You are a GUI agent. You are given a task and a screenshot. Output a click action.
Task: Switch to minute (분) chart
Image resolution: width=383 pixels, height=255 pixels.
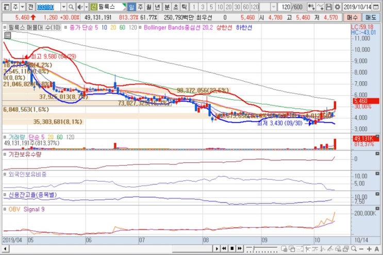click(x=167, y=7)
